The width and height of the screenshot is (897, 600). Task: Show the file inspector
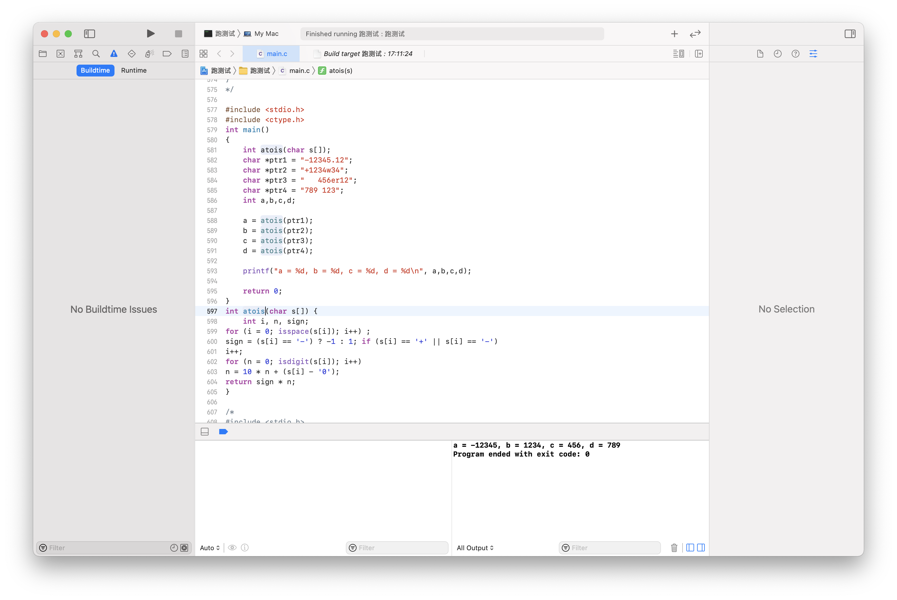point(760,54)
